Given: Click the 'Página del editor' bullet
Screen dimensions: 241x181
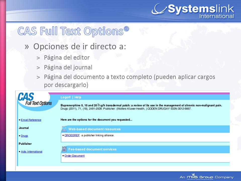Looking at the screenshot, I should point(67,58).
